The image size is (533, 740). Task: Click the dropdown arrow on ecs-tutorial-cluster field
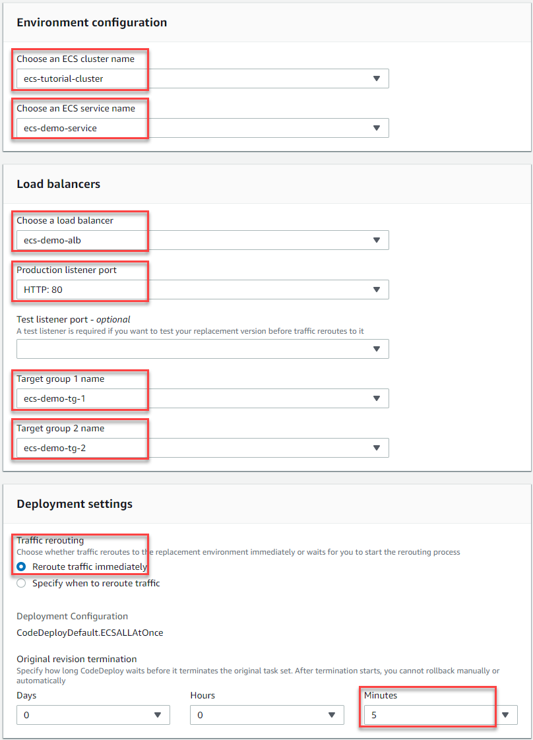pos(377,78)
